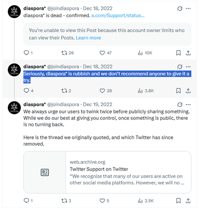Image resolution: width=205 pixels, height=208 pixels.
Task: View 3.8K views analytics on rubbish post
Action: pos(146,91)
